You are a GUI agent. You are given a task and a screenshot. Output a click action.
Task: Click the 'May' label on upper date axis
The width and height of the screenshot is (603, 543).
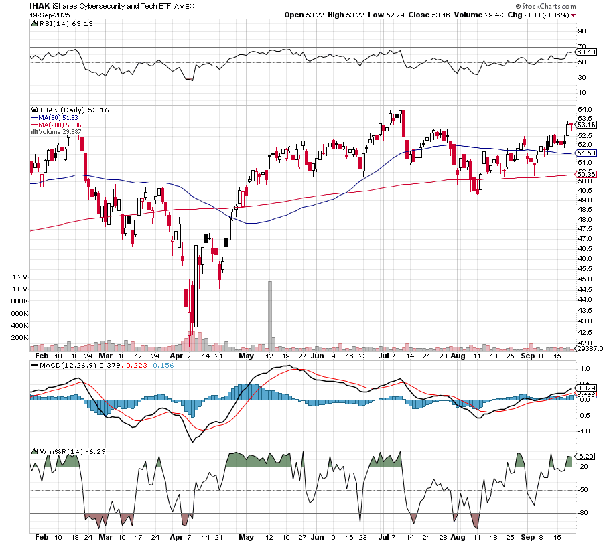pyautogui.click(x=246, y=356)
